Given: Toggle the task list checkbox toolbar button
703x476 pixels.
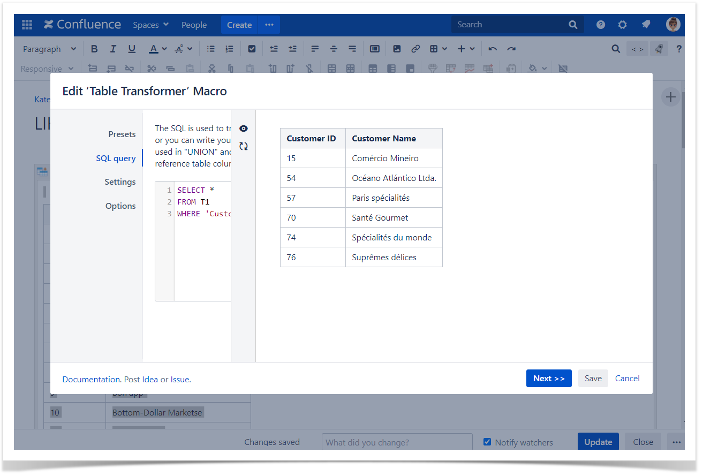Looking at the screenshot, I should pyautogui.click(x=252, y=49).
